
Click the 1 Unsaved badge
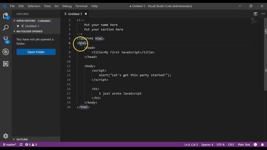point(44,21)
